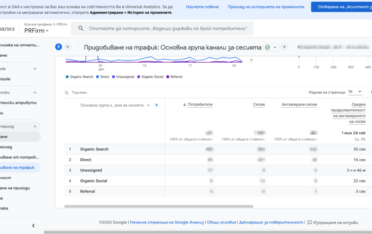Click the feedback icon next to Изпращане на отзиви
Viewport: 372px width, 234px height.
point(310,222)
